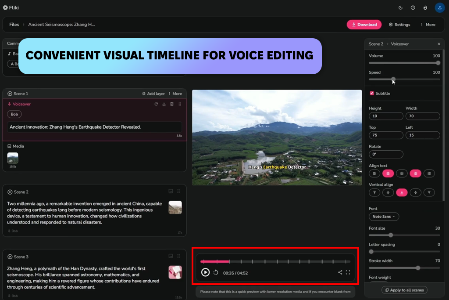Open Scene 1 More options
The image size is (449, 300).
coord(175,94)
